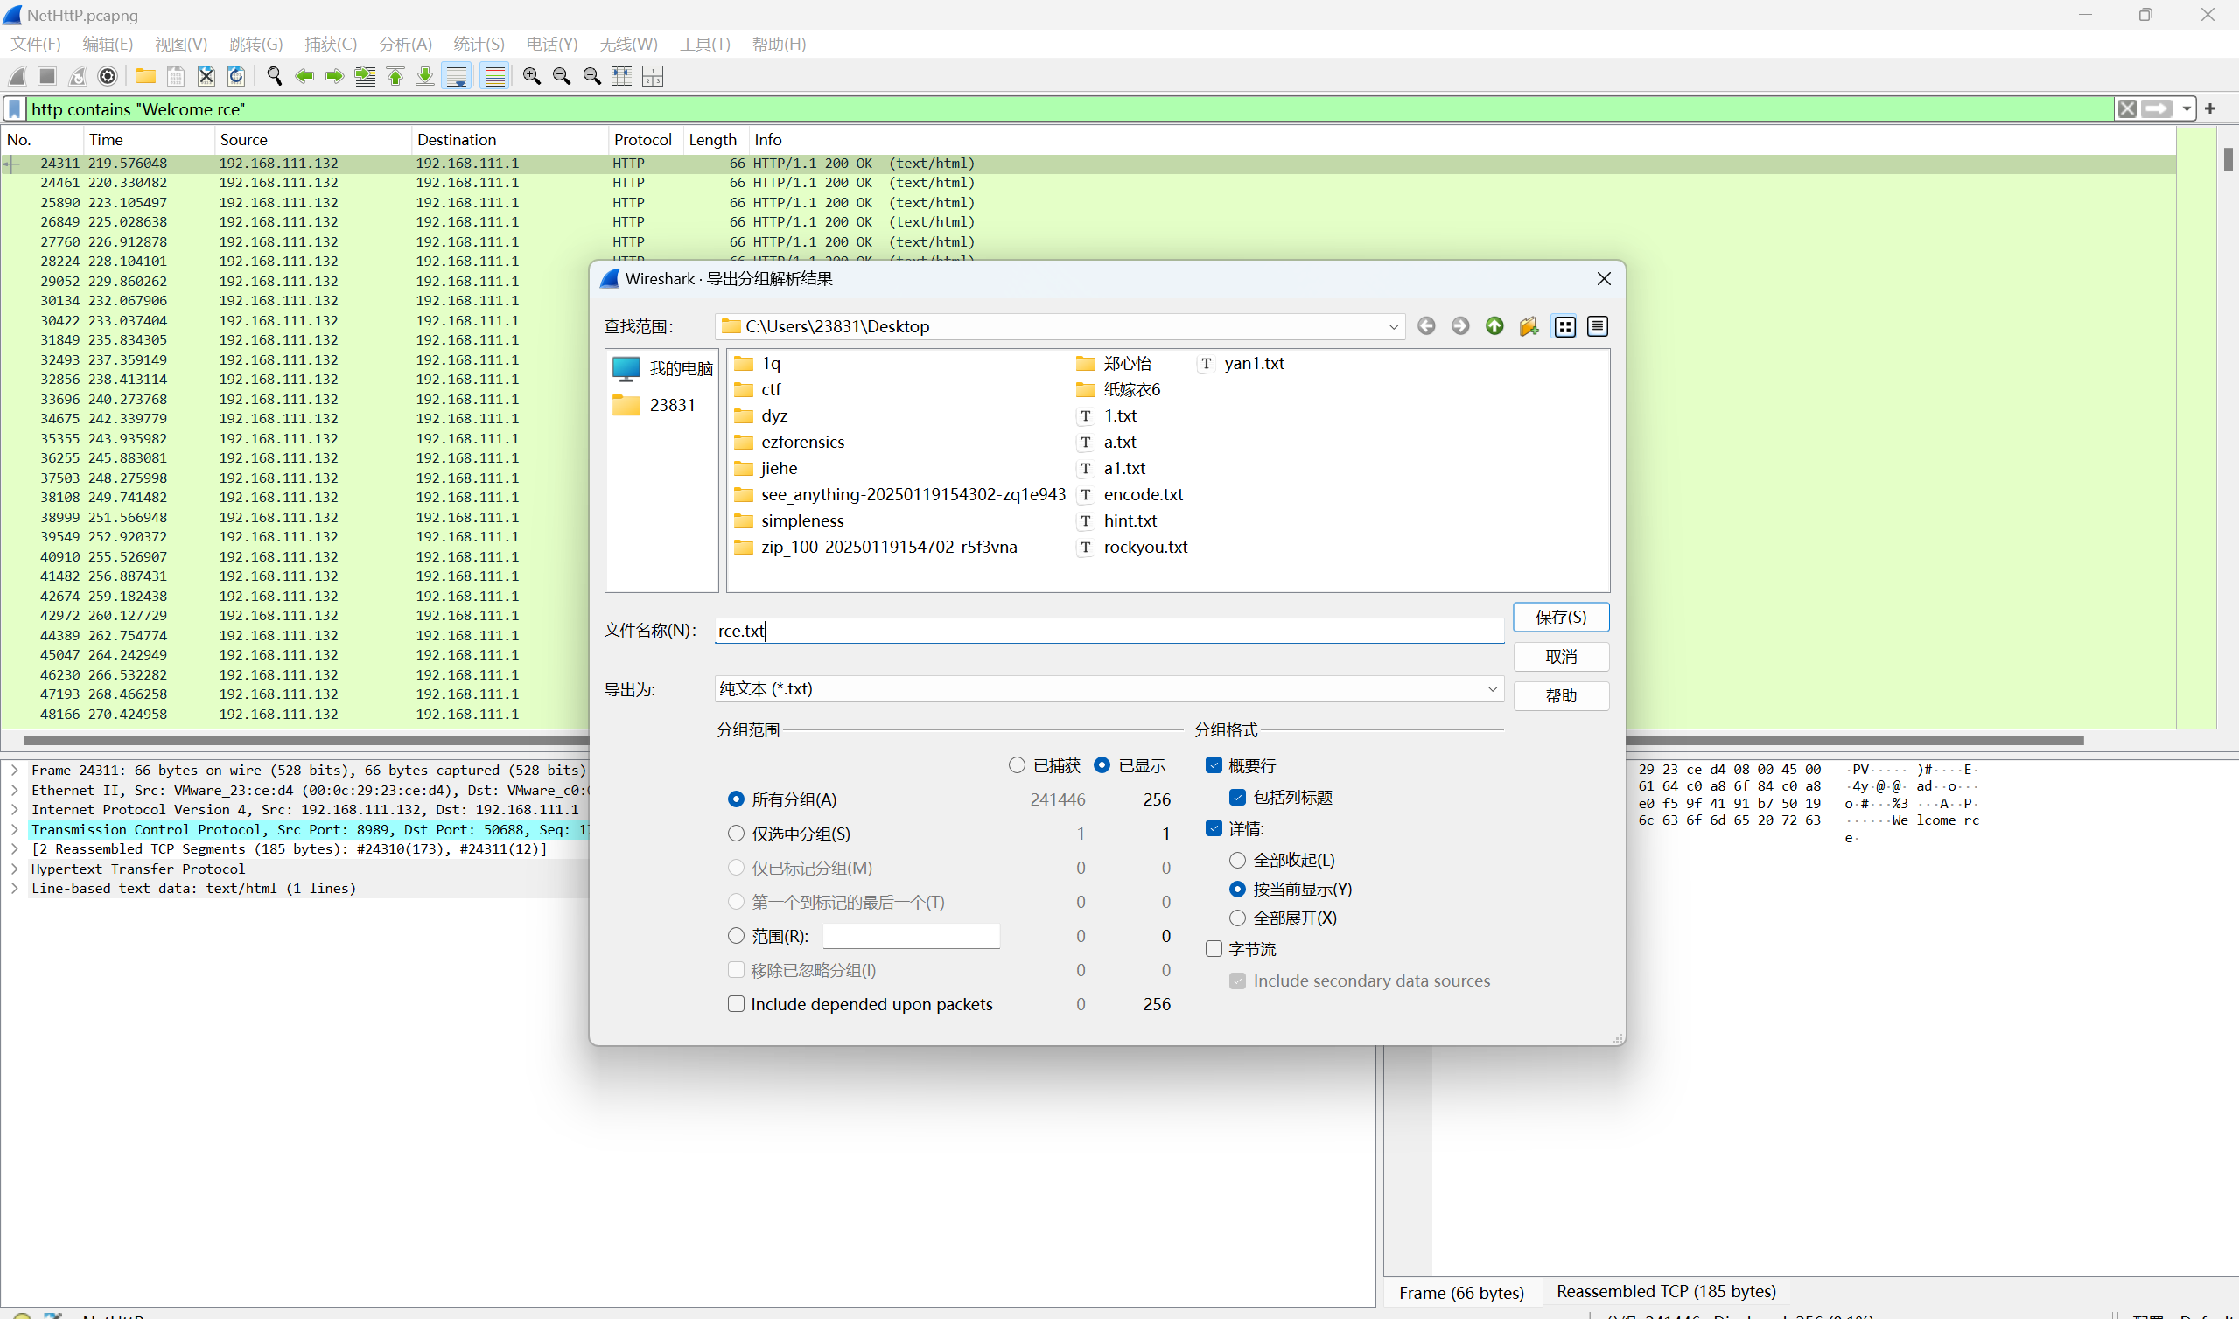Jump to the last packet icon

[426, 76]
